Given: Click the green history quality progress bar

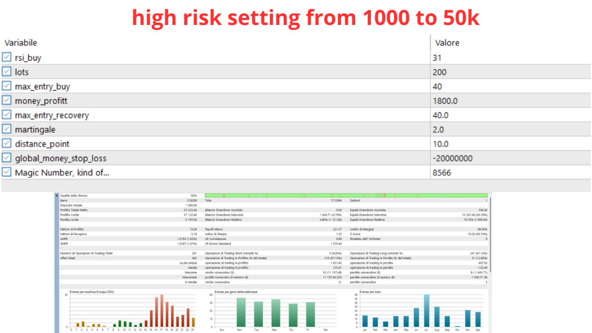Looking at the screenshot, I should pyautogui.click(x=346, y=196).
